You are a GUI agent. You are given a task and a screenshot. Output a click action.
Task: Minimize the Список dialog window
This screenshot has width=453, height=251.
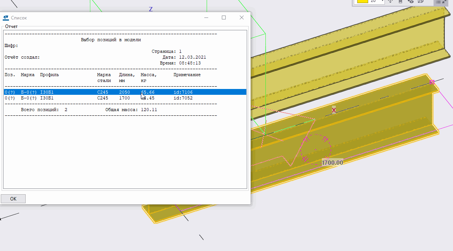tap(206, 17)
